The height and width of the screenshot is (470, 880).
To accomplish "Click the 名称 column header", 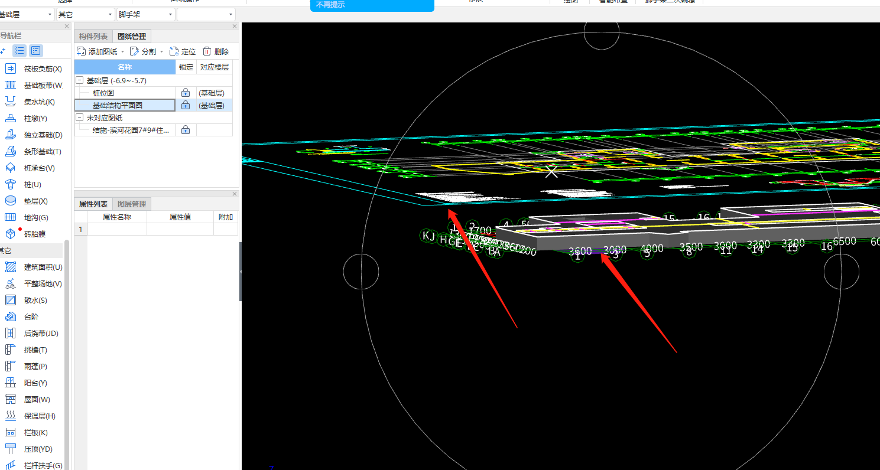I will (125, 67).
